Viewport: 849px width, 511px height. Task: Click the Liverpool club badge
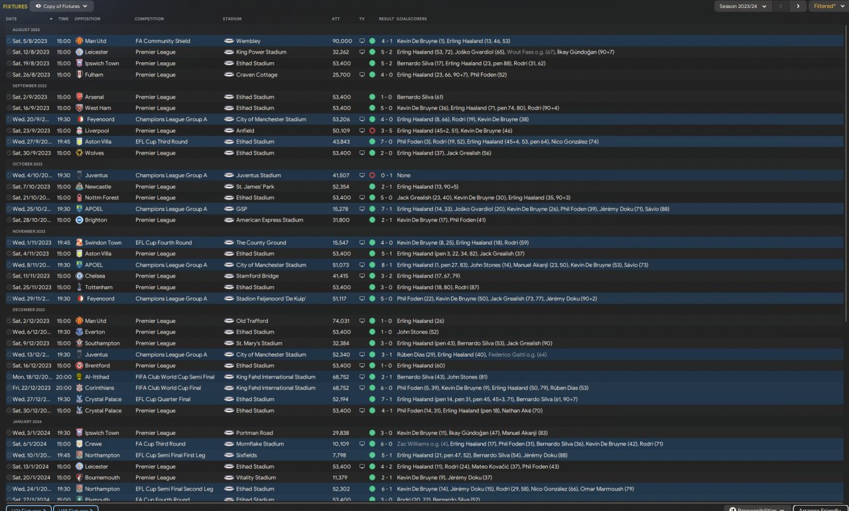coord(79,131)
